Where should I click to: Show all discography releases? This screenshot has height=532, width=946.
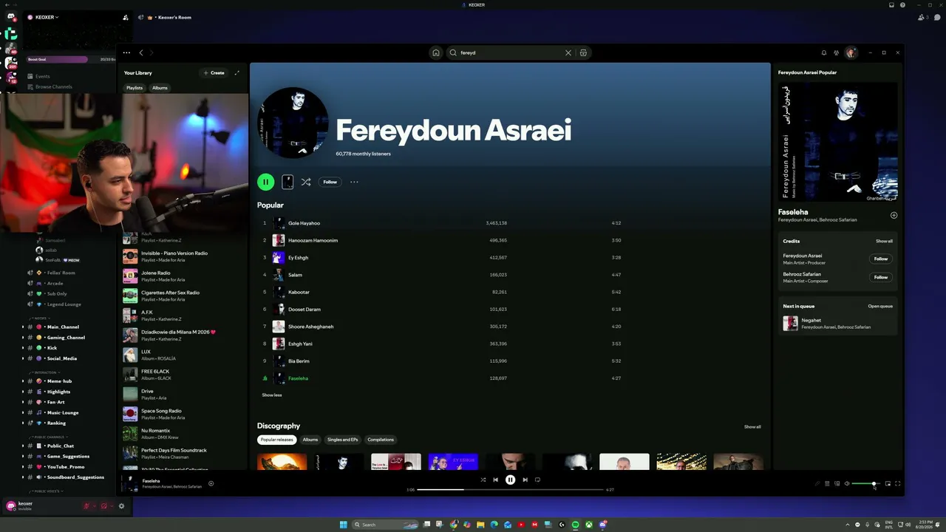(752, 427)
